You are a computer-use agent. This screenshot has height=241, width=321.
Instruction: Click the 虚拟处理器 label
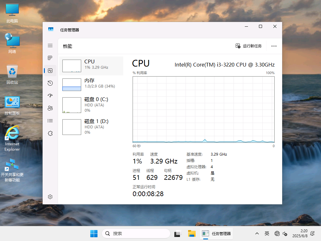[x=196, y=167]
